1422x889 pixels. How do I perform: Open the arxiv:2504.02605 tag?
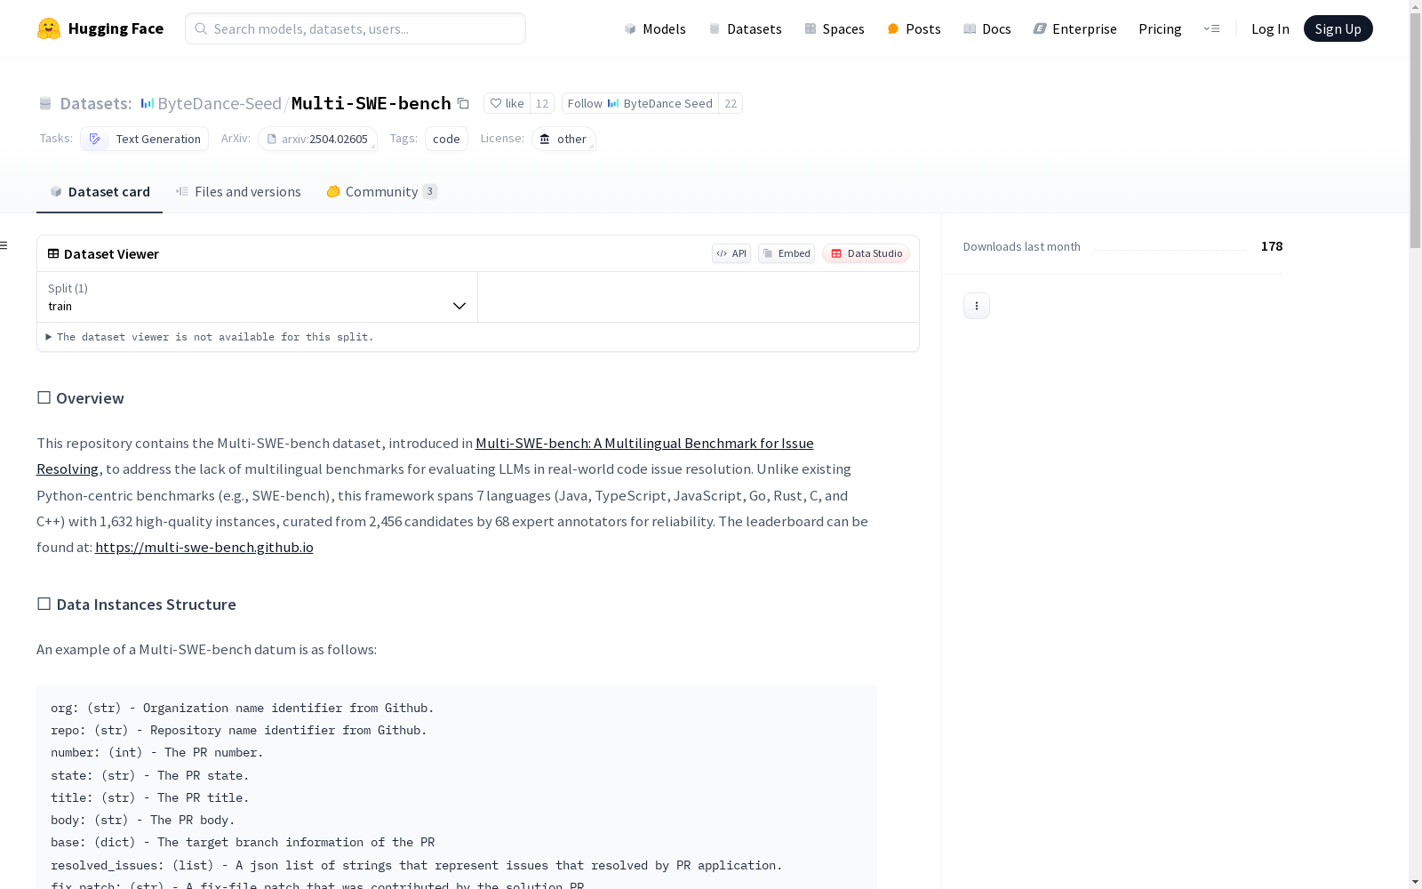pyautogui.click(x=317, y=139)
